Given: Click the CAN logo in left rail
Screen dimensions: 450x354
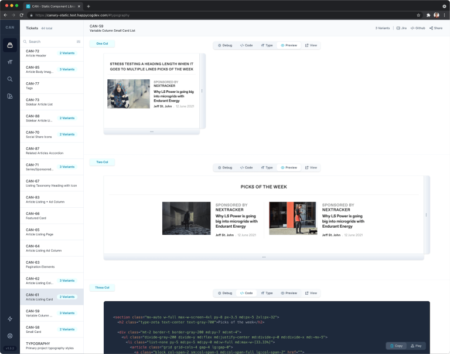Looking at the screenshot, I should 10,28.
